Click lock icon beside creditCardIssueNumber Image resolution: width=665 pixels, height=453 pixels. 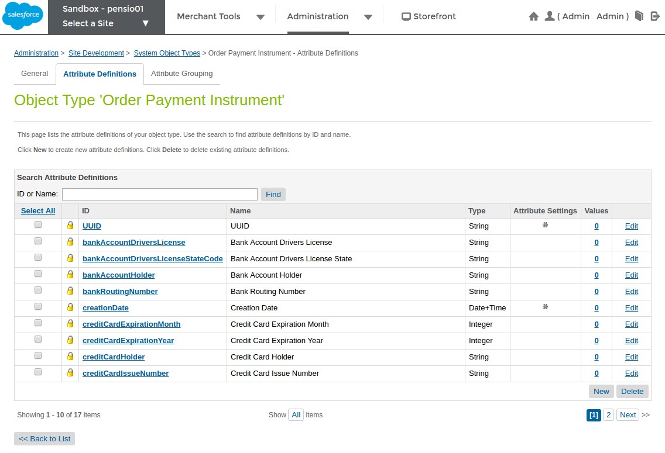70,372
